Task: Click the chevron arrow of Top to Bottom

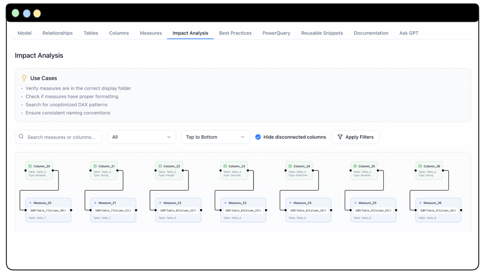Action: (242, 137)
